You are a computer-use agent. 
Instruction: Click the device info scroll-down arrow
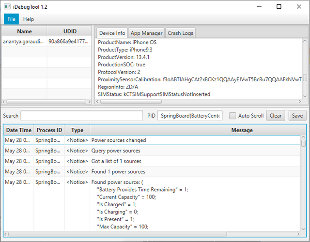tap(305, 96)
